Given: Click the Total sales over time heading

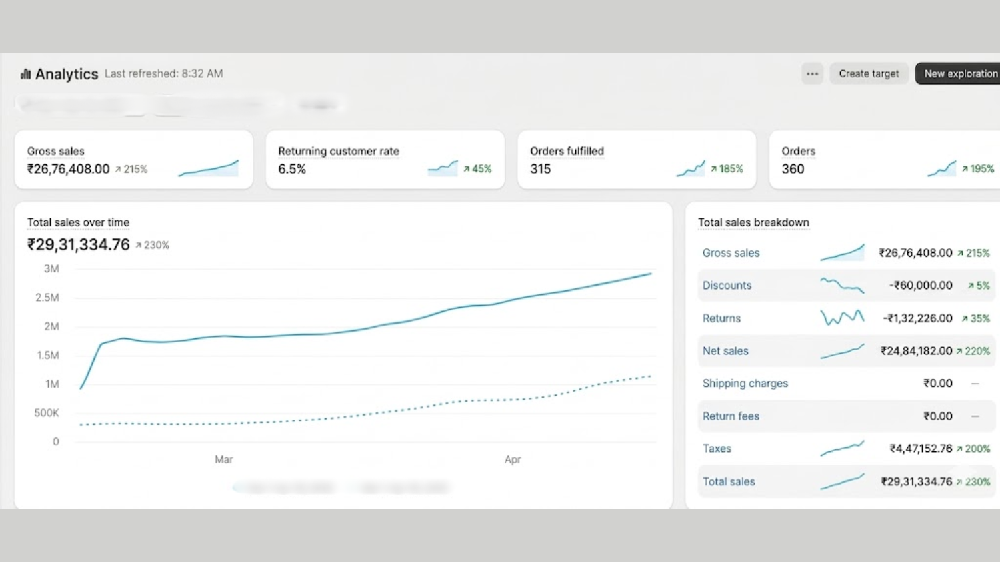Looking at the screenshot, I should pos(78,222).
